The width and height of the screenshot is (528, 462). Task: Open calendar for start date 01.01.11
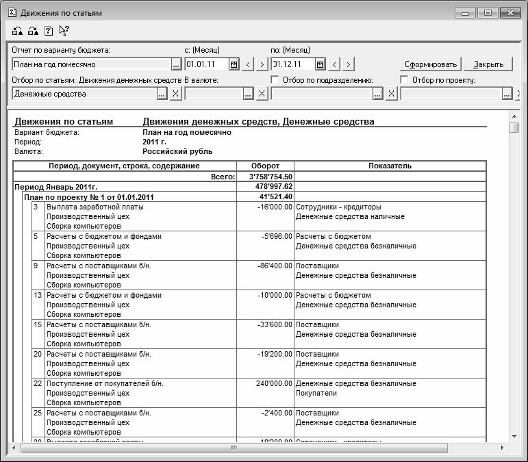click(234, 64)
